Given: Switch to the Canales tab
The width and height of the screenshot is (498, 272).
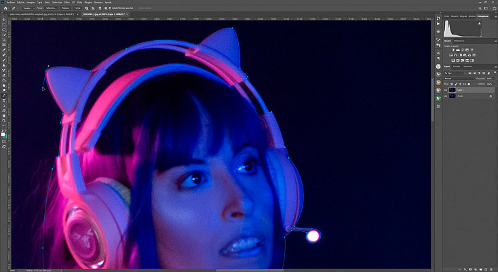Looking at the screenshot, I should (x=457, y=66).
